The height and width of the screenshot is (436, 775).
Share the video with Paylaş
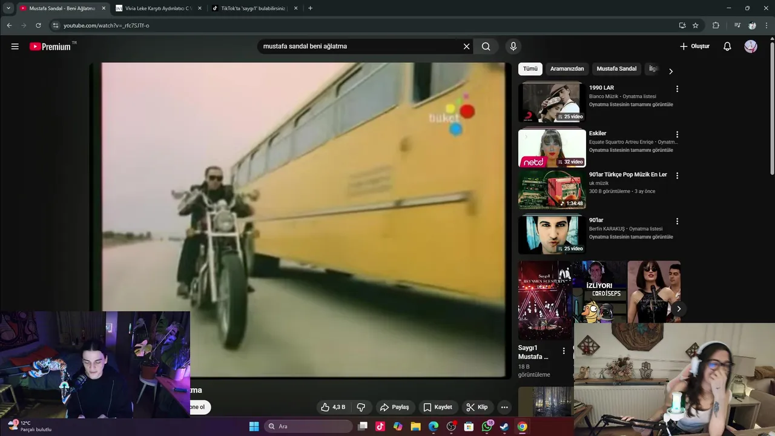tap(394, 407)
